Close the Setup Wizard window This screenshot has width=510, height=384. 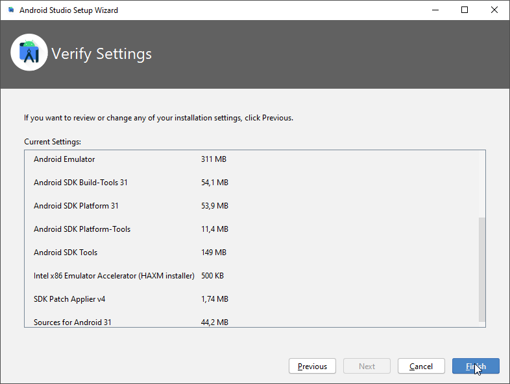pyautogui.click(x=494, y=10)
